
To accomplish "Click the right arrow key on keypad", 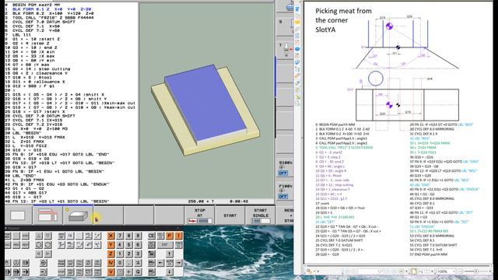I will pos(178,263).
